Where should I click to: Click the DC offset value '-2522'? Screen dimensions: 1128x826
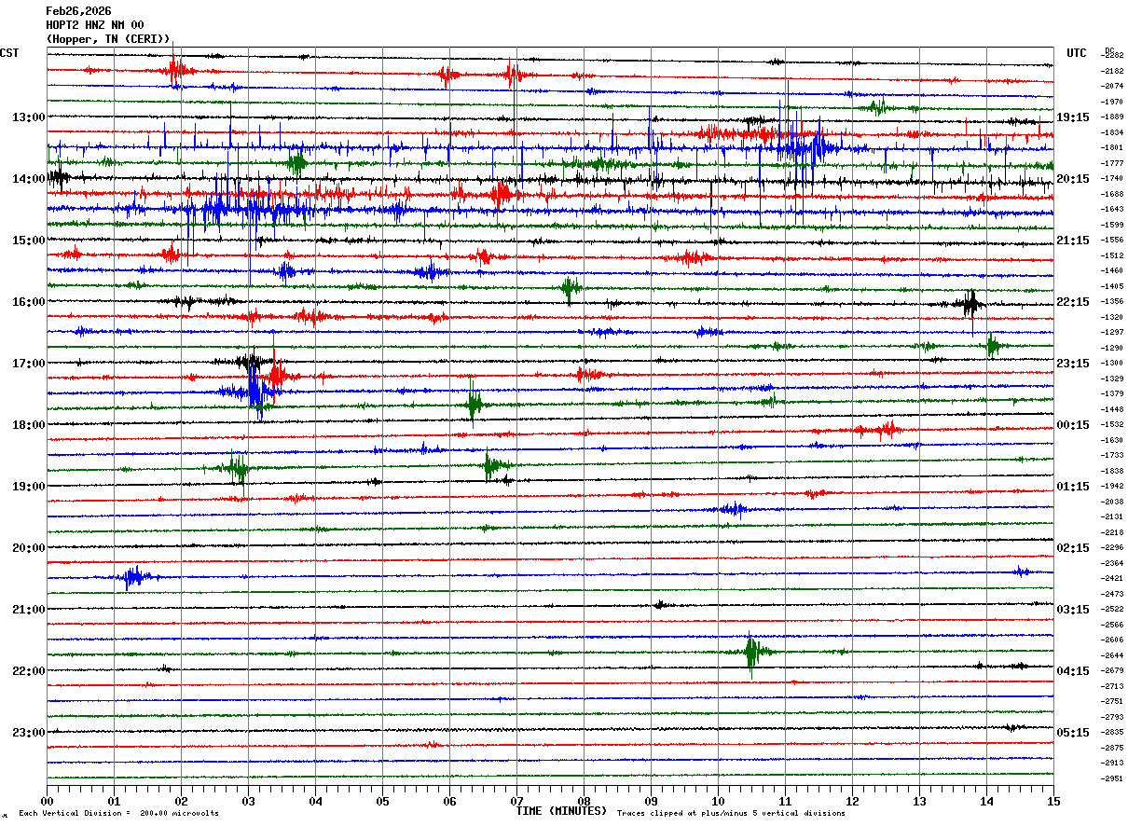pyautogui.click(x=1113, y=609)
